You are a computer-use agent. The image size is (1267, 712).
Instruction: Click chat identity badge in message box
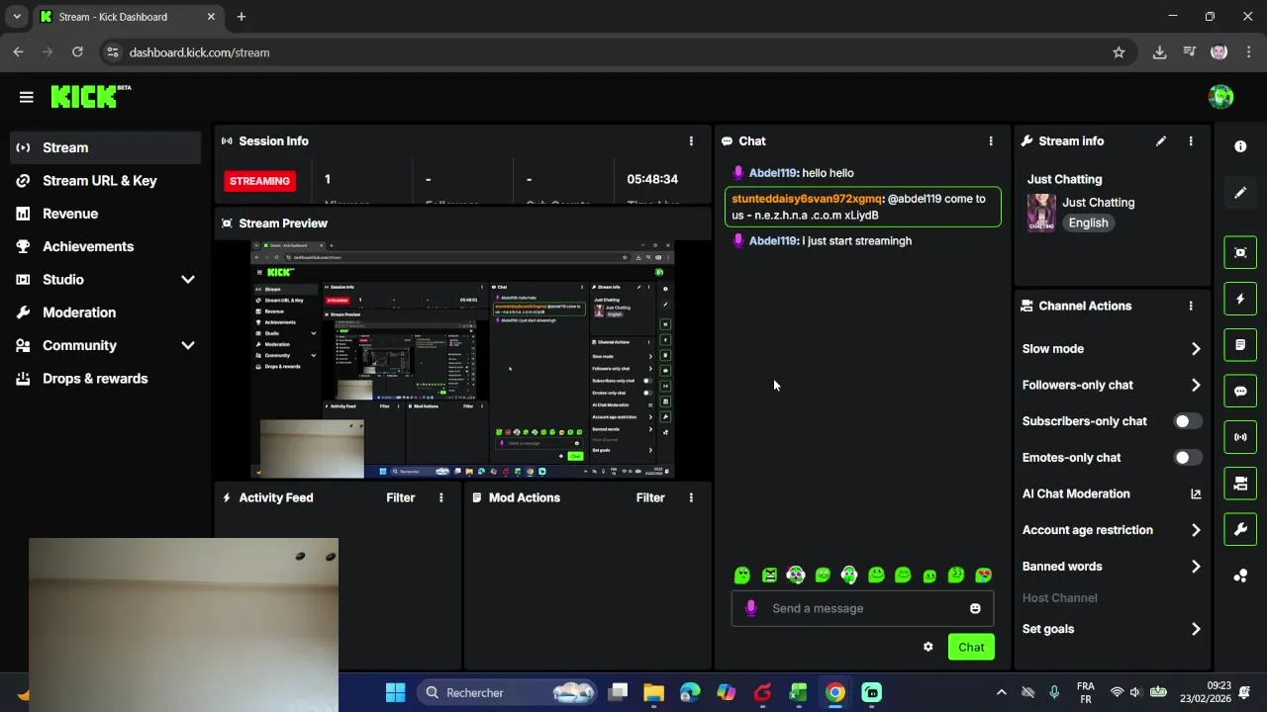click(750, 608)
